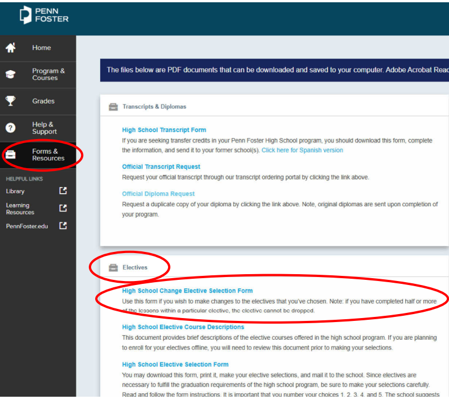Click the Forms & Resources briefcase icon
This screenshot has height=399, width=449.
[x=11, y=155]
